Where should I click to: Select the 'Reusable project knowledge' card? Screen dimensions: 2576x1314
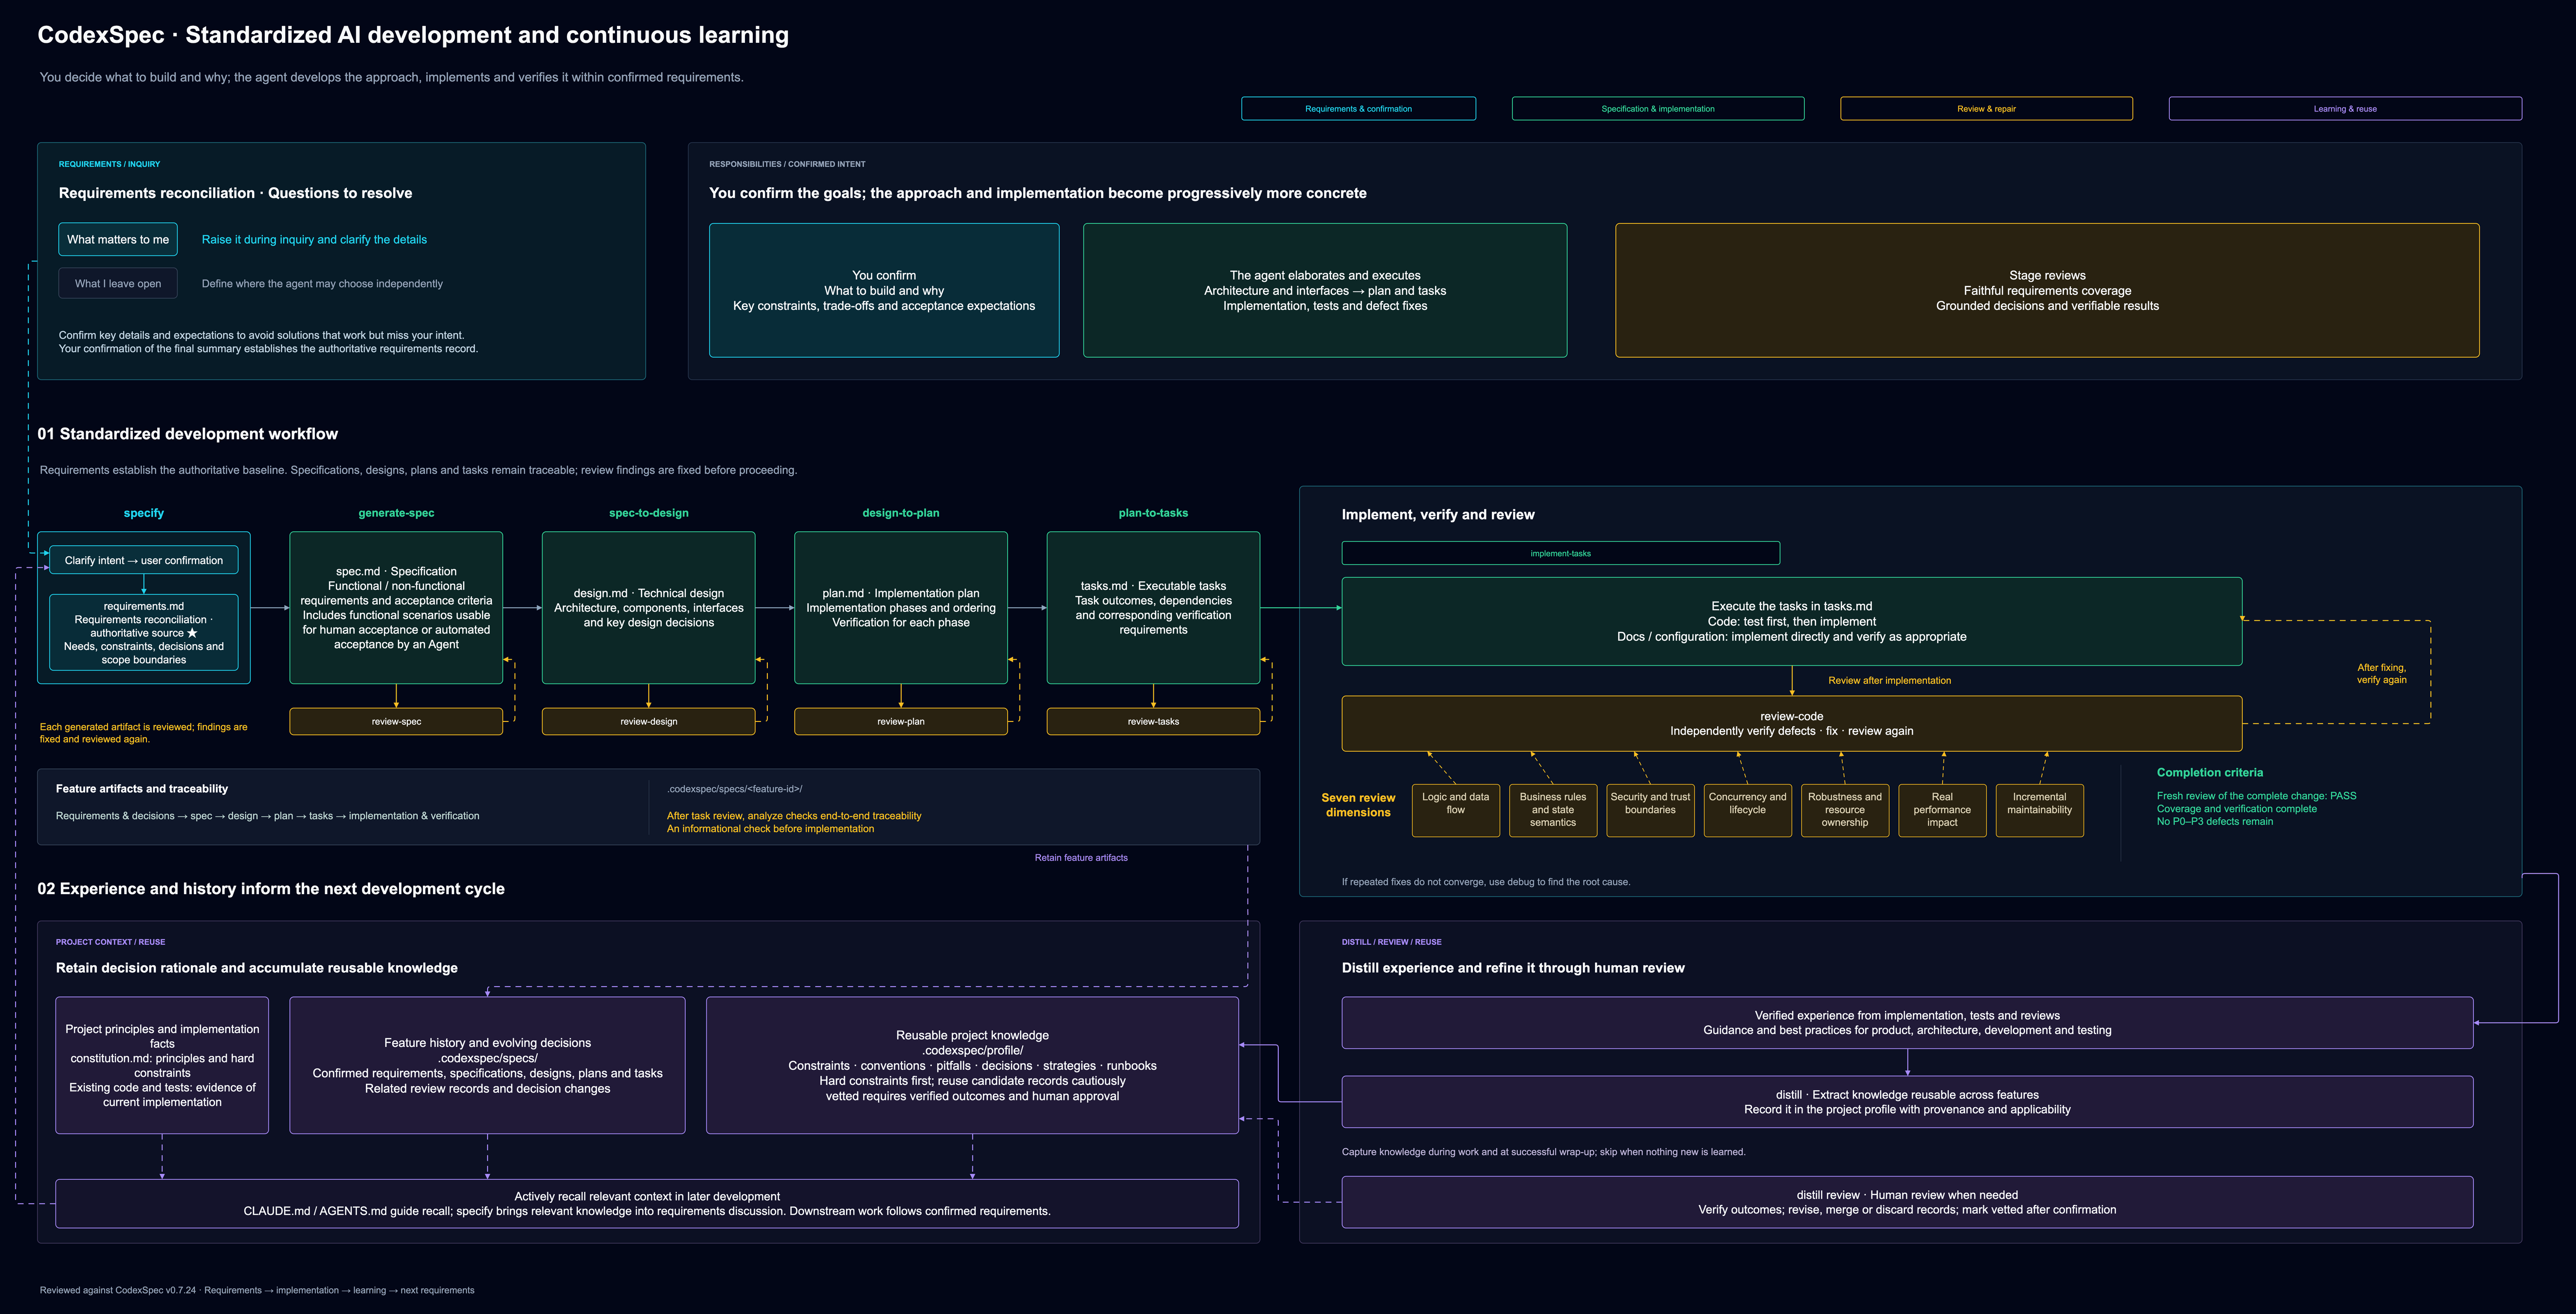[x=972, y=1065]
